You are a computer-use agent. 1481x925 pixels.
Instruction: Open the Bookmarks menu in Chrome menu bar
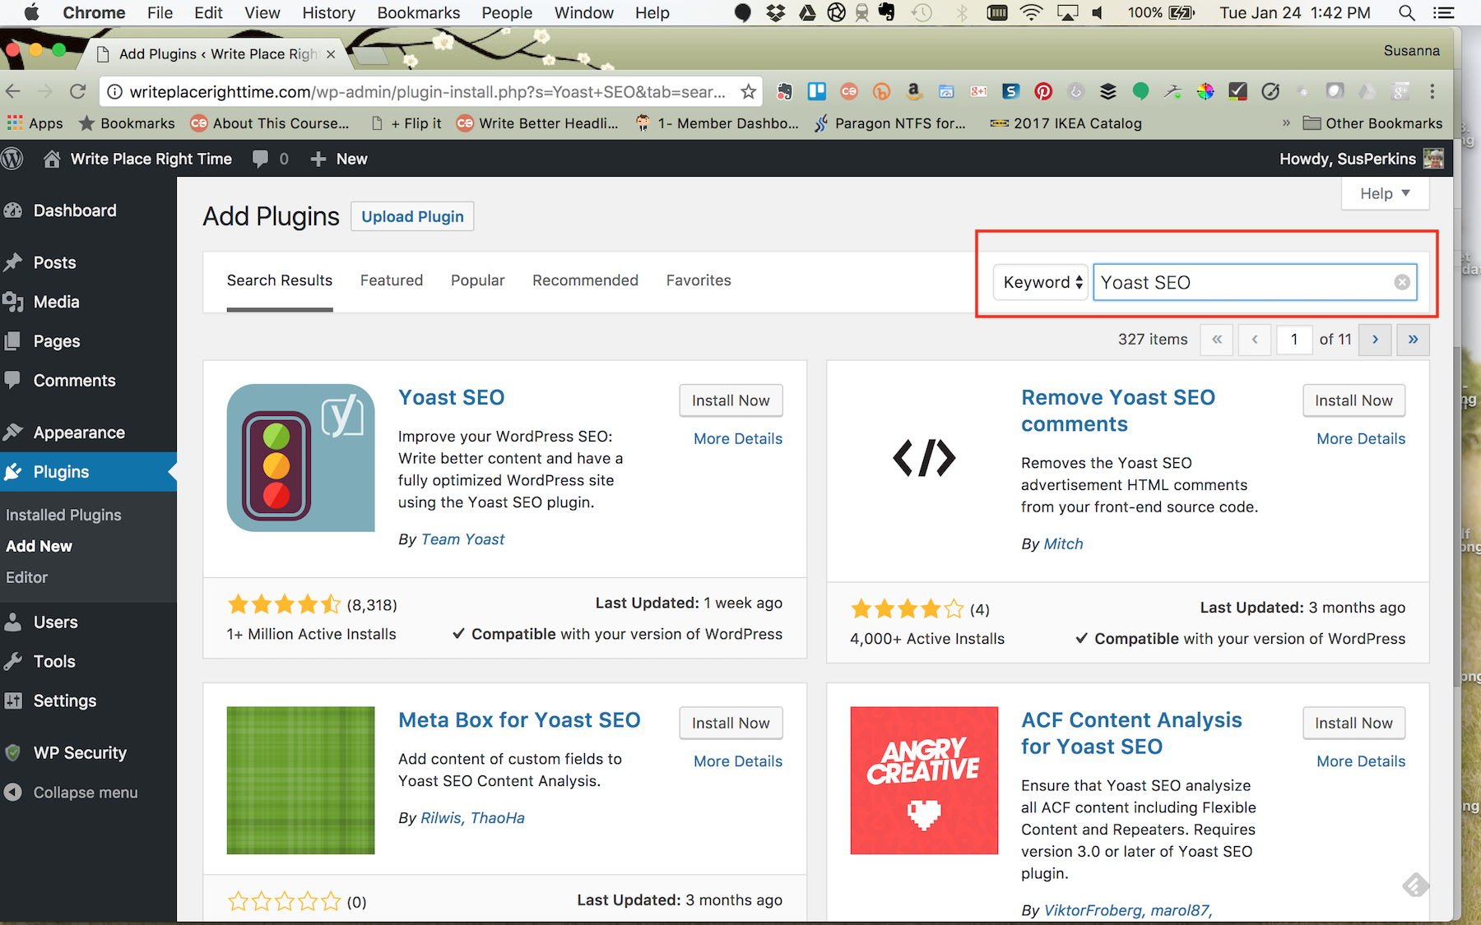tap(419, 12)
